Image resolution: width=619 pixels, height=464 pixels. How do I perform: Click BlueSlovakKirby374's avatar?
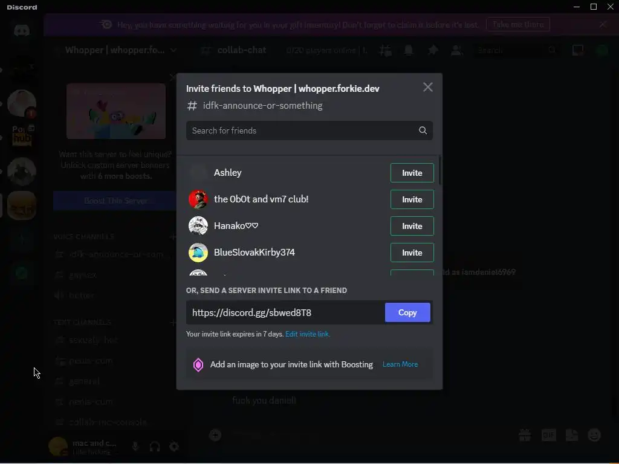pos(198,253)
